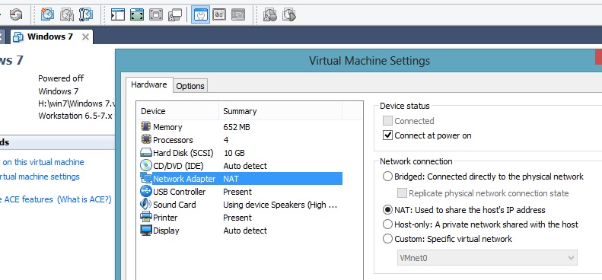Screen dimensions: 602x280
Task: Click the Unity mode icon with warning sign
Action: coord(175,14)
